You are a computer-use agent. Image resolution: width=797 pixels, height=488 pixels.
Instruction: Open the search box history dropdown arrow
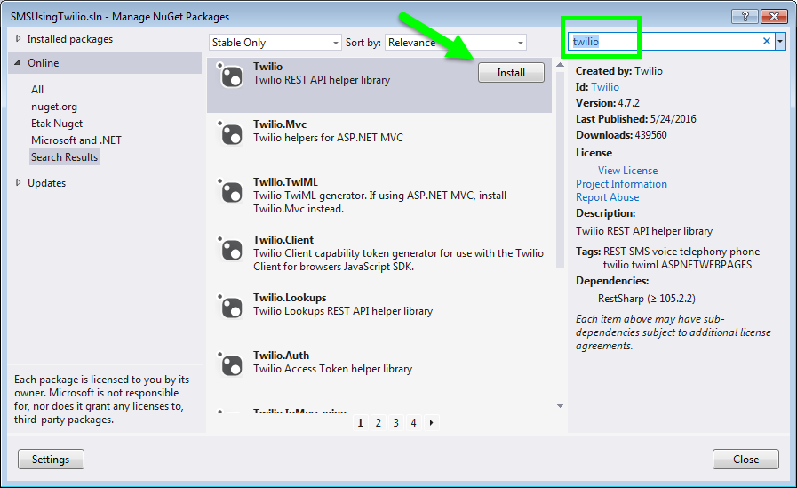[780, 41]
